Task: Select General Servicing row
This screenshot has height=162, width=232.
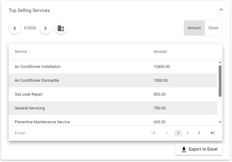Action: point(113,108)
